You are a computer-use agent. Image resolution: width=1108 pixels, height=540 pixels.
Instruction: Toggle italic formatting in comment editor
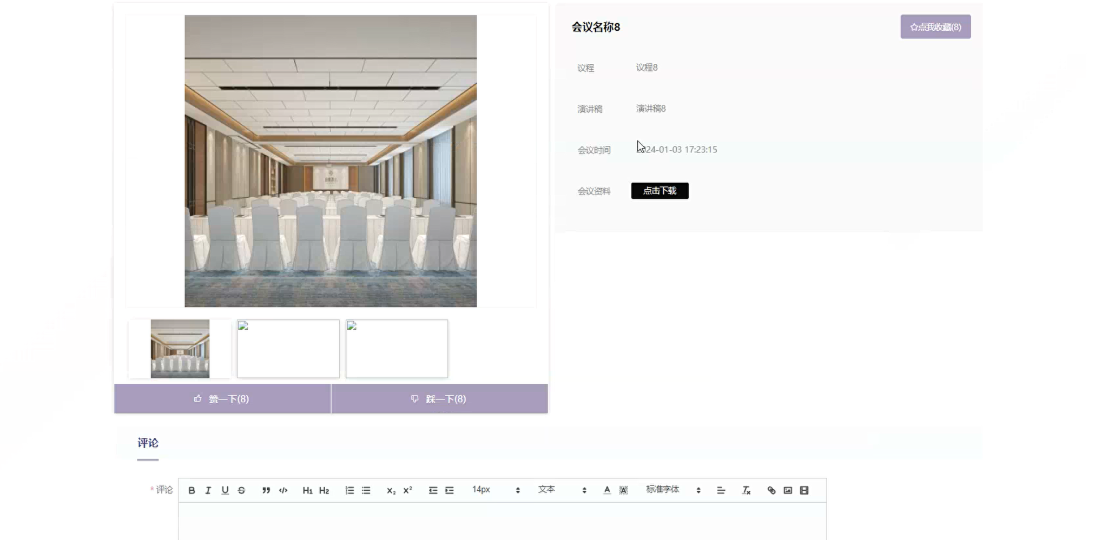[x=208, y=490]
